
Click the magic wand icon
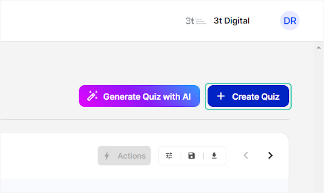[92, 96]
